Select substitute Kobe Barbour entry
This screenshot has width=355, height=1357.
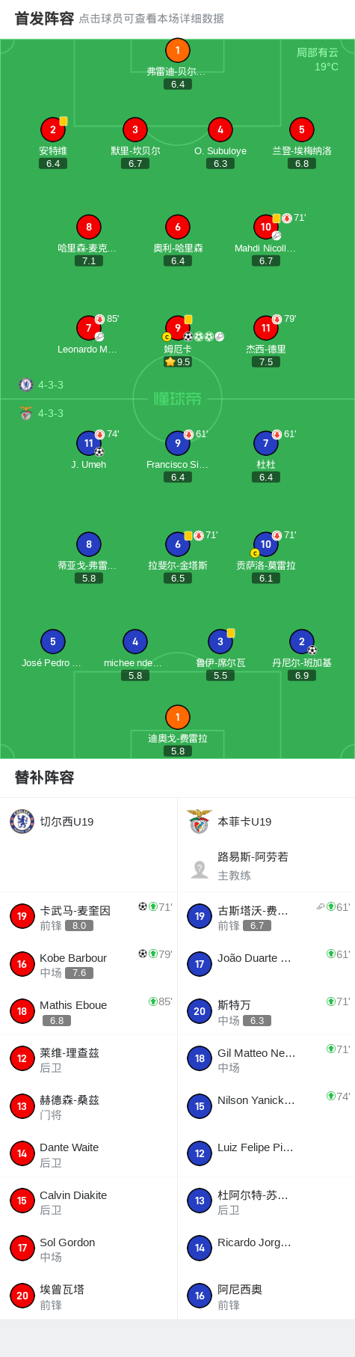pos(89,964)
